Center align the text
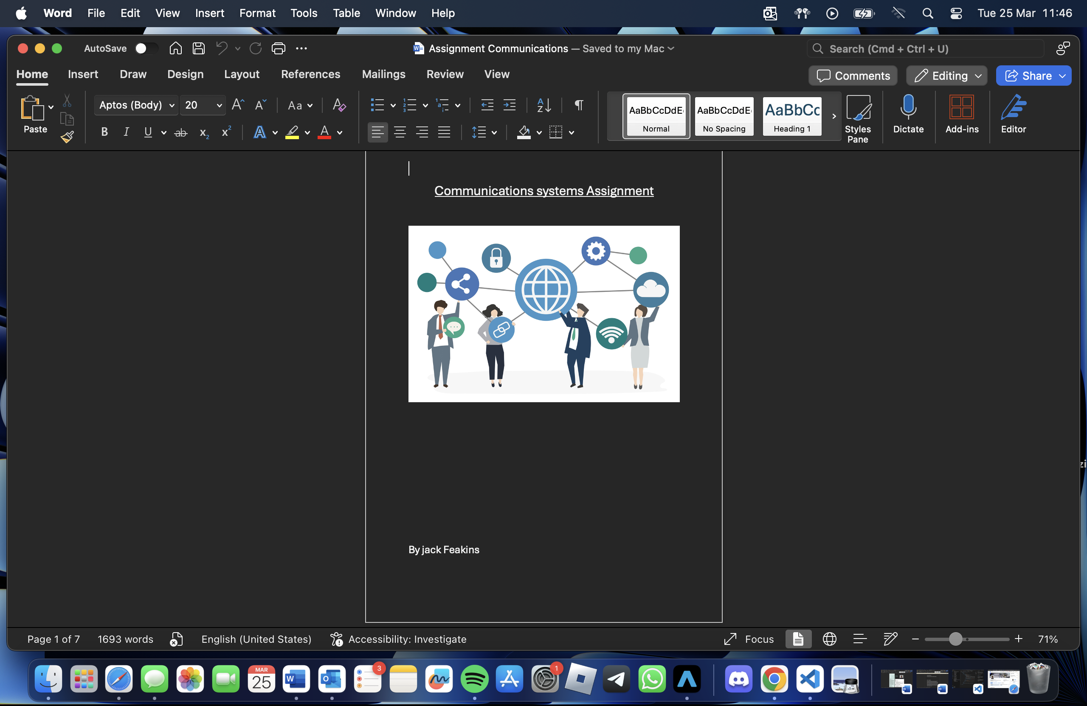The image size is (1087, 706). click(400, 132)
